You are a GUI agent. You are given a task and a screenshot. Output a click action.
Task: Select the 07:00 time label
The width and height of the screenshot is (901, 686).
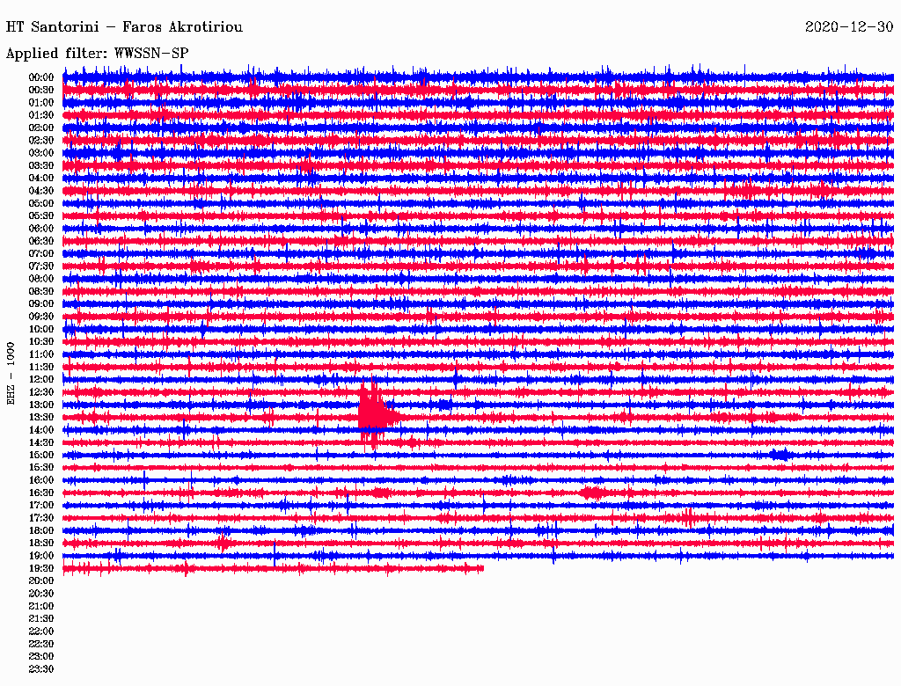40,253
